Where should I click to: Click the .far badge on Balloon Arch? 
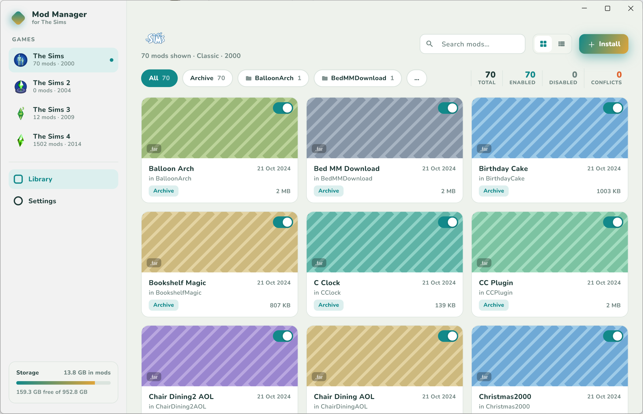pos(154,149)
